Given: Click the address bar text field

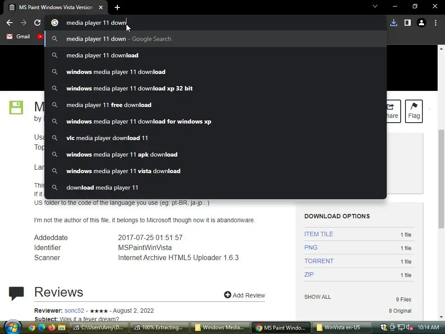Looking at the screenshot, I should pyautogui.click(x=216, y=23).
